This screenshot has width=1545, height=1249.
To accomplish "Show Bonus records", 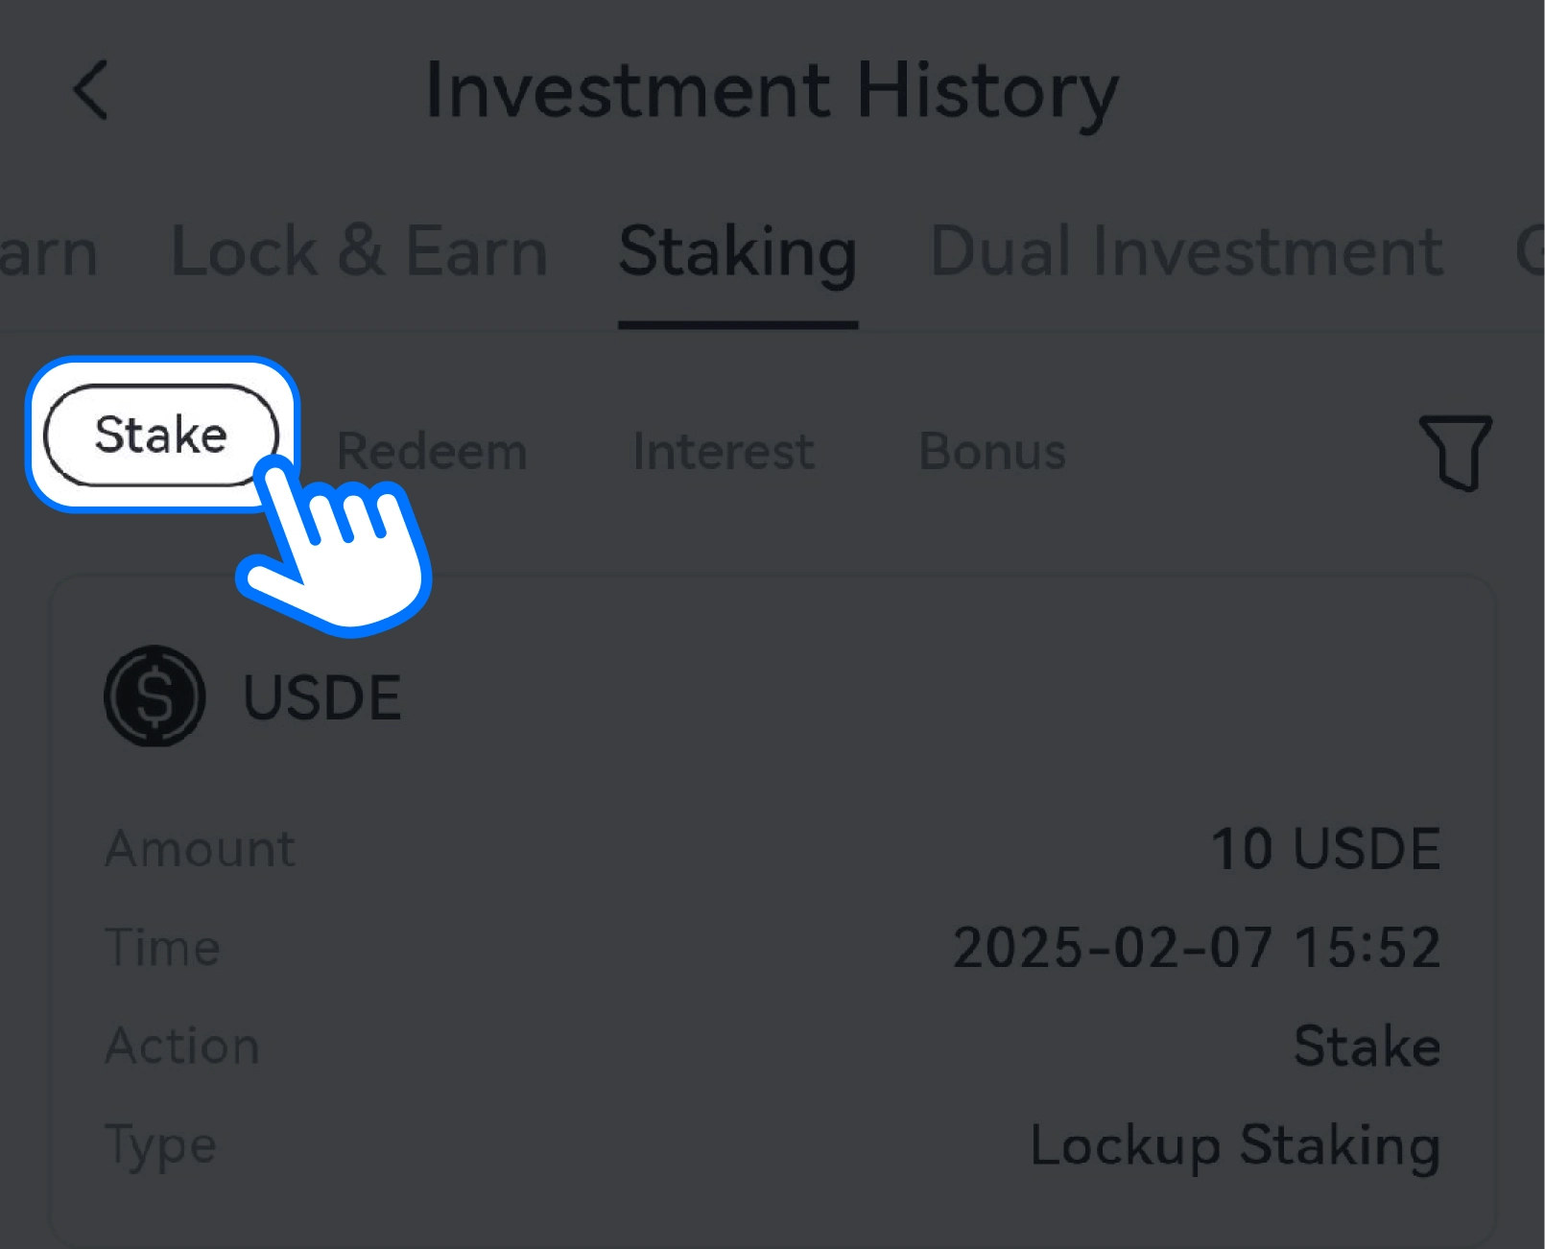I will 992,451.
